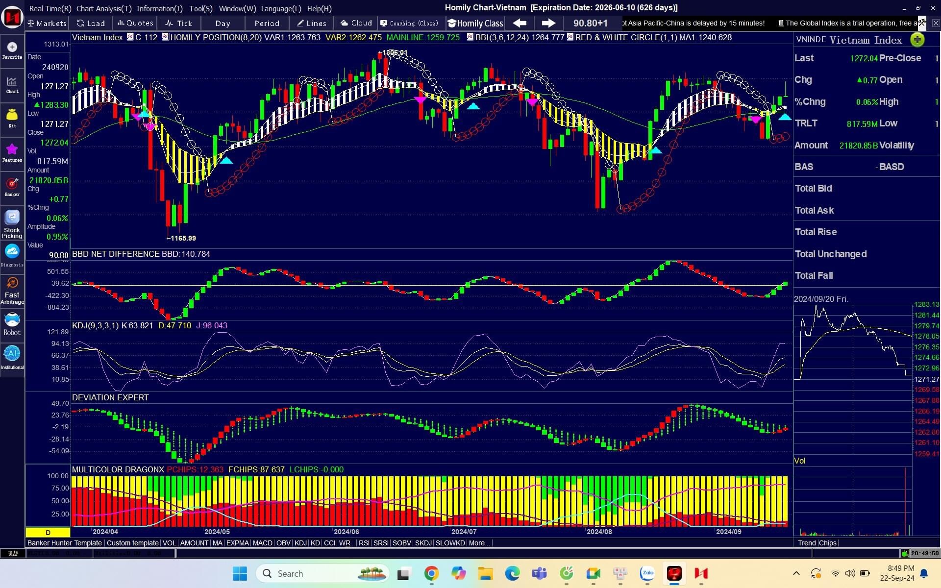
Task: Add Vietnam Index with green plus icon
Action: tap(917, 40)
